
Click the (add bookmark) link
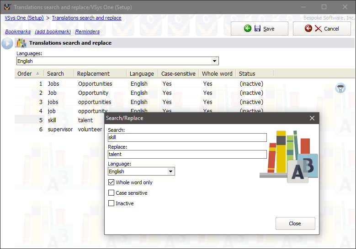pyautogui.click(x=53, y=32)
